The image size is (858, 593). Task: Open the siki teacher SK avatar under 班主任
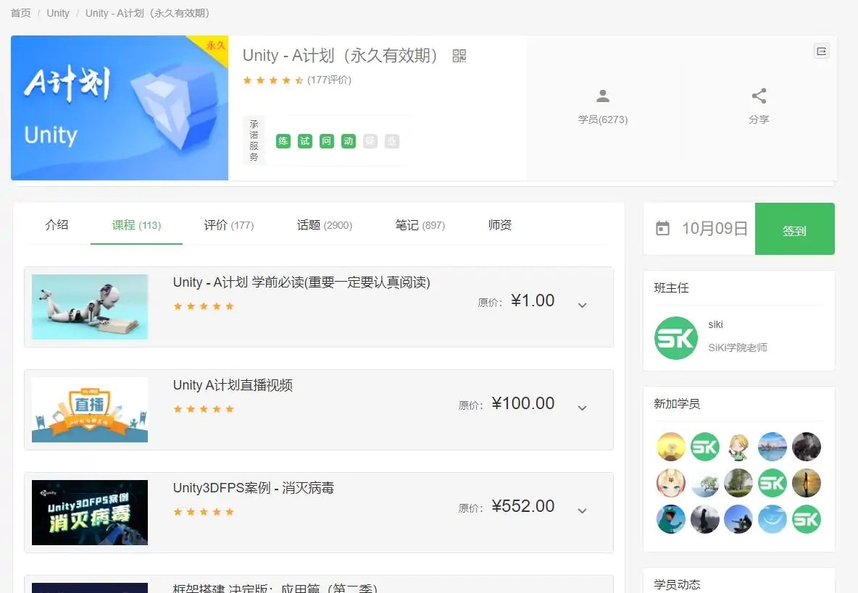[676, 337]
